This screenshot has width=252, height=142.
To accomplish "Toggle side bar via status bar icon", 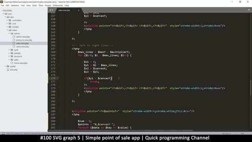I will click(3, 133).
